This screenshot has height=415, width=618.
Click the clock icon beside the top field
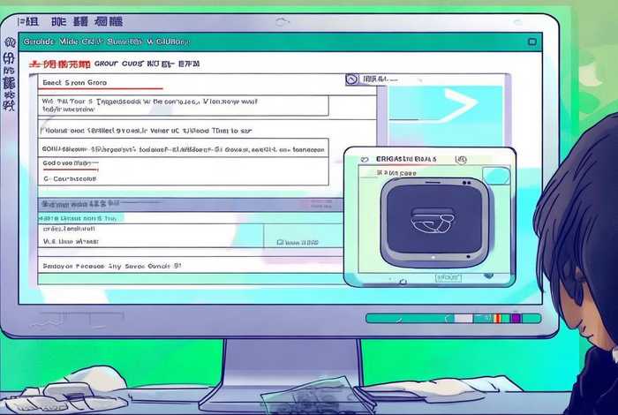(353, 79)
